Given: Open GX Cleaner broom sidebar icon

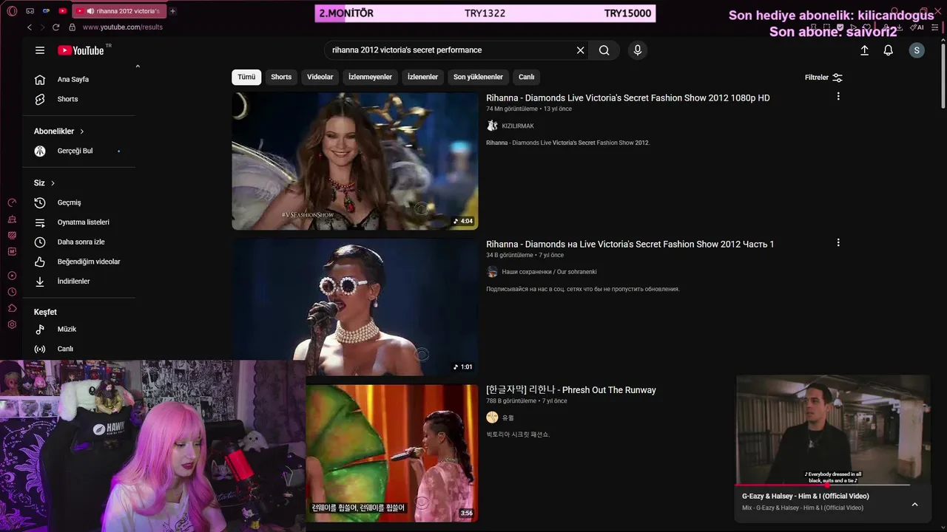Looking at the screenshot, I should click(x=12, y=219).
